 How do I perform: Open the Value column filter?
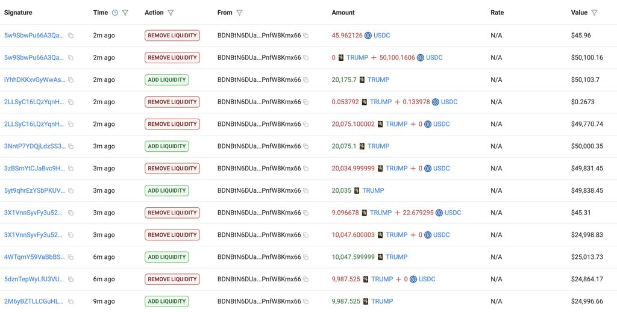tap(594, 13)
